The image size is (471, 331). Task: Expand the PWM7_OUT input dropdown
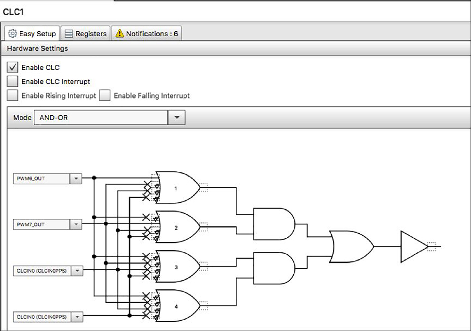(76, 225)
